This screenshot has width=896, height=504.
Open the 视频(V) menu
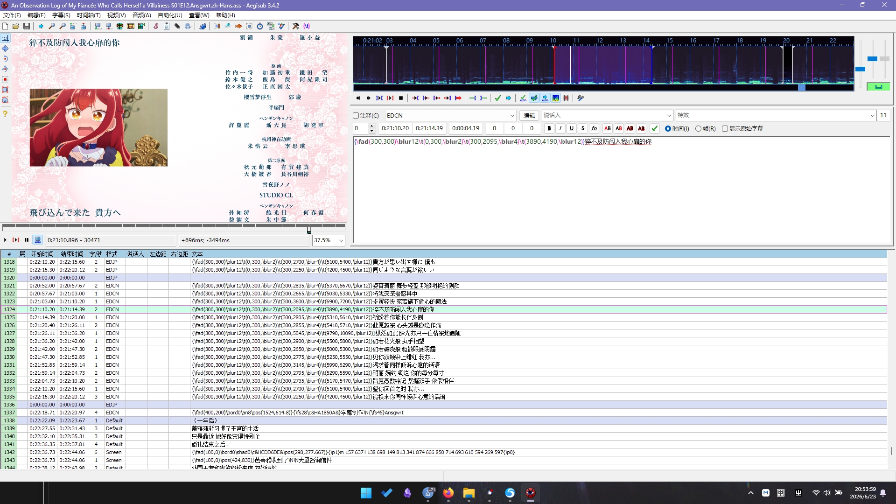point(117,15)
